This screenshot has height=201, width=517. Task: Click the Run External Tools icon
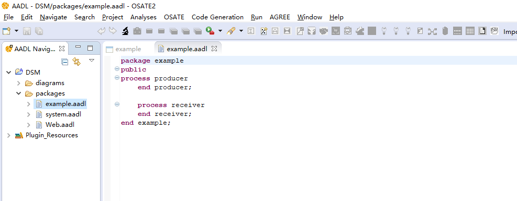[x=210, y=31]
